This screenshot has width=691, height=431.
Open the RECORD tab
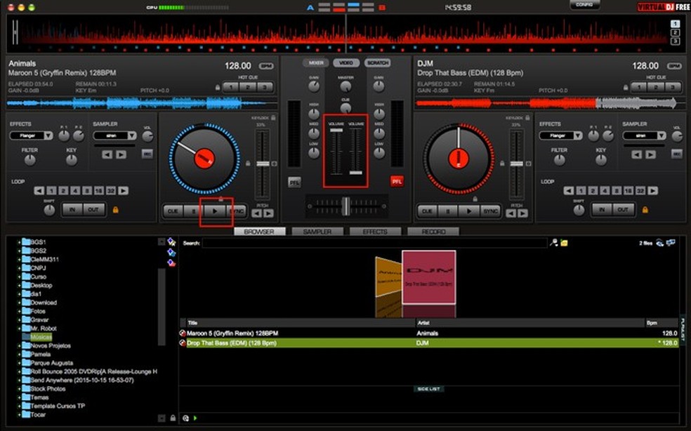(x=432, y=232)
